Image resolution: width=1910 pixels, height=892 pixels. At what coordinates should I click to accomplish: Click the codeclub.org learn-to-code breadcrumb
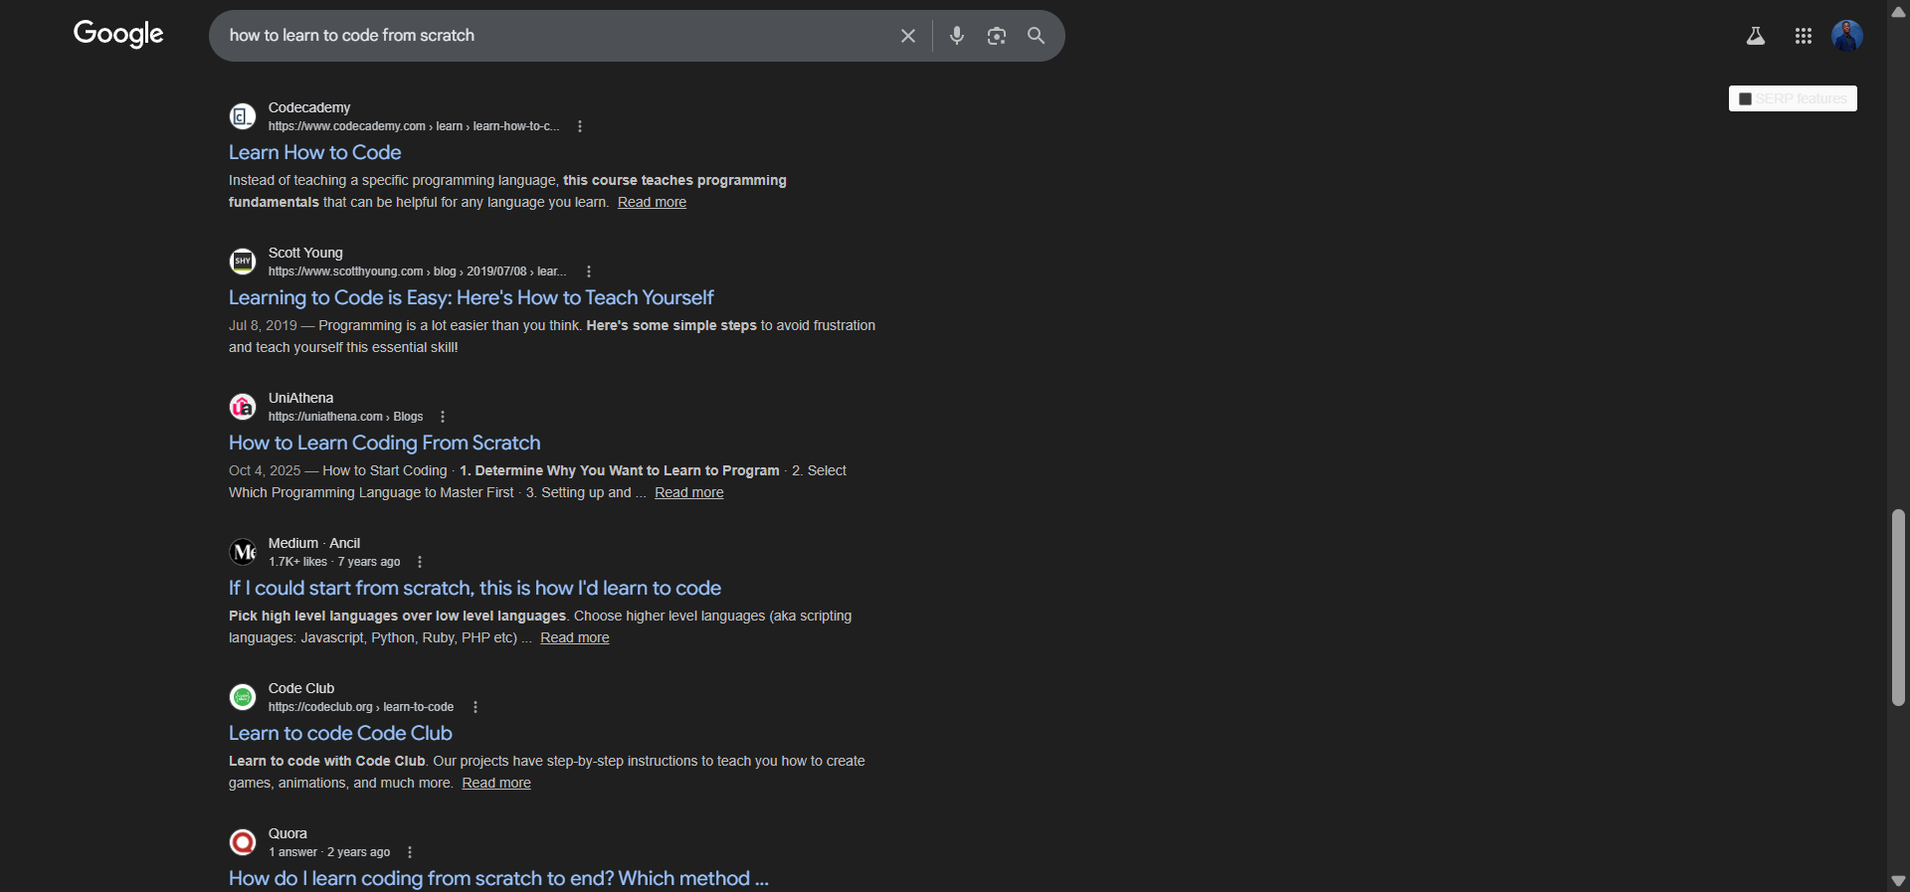(x=361, y=707)
